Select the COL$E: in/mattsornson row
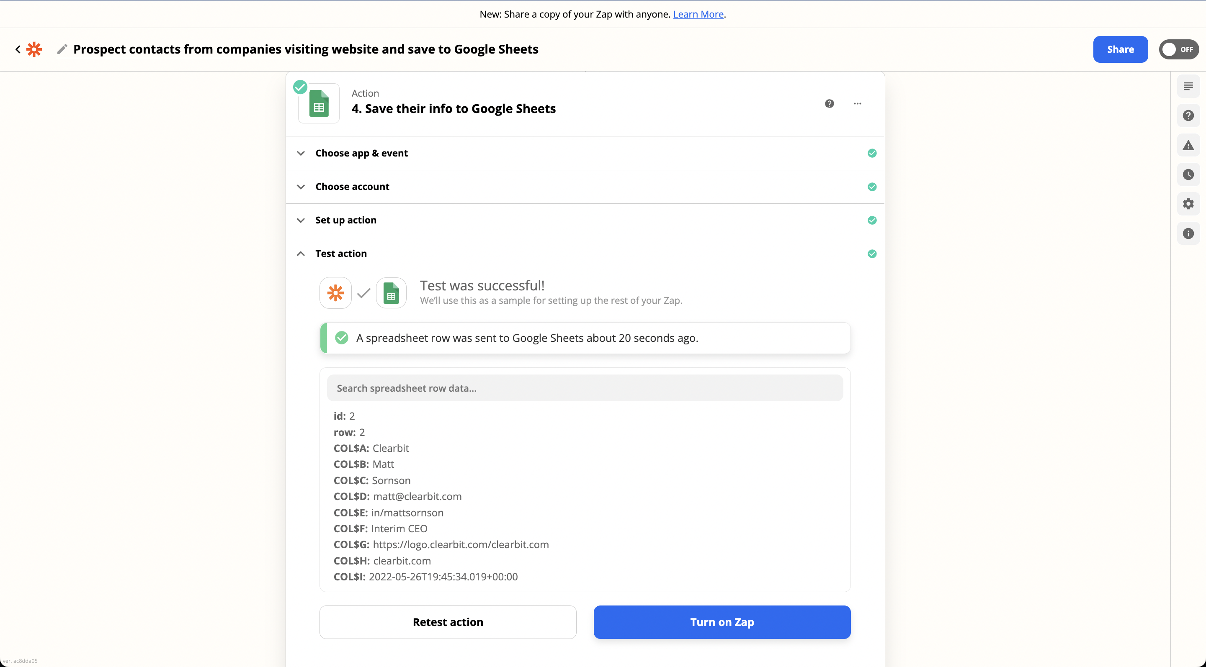 tap(389, 513)
